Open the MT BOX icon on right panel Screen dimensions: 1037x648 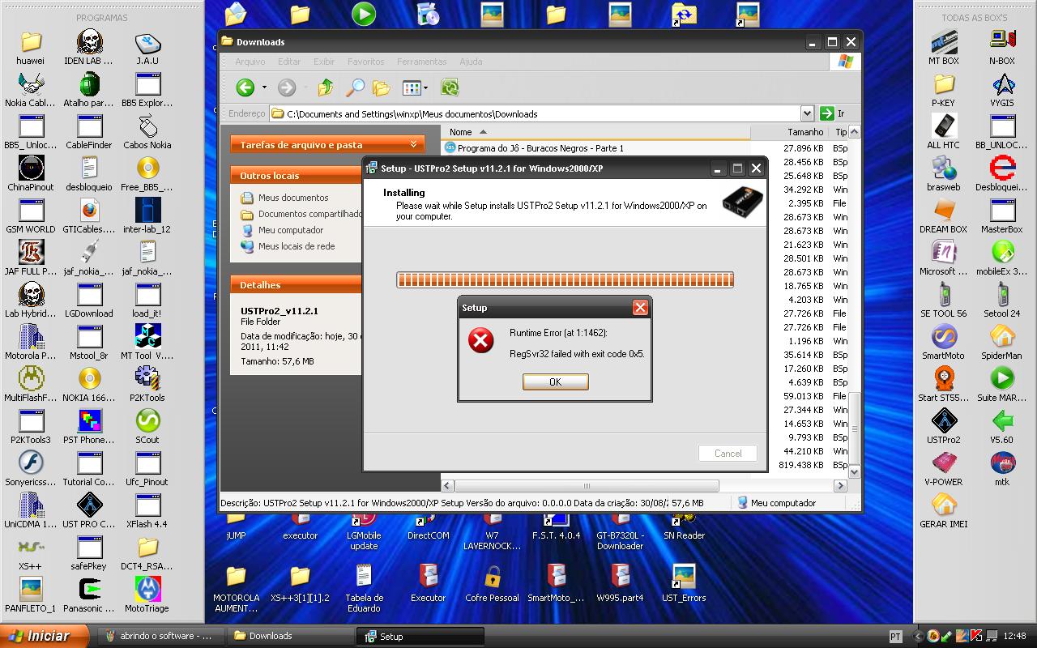[x=944, y=49]
